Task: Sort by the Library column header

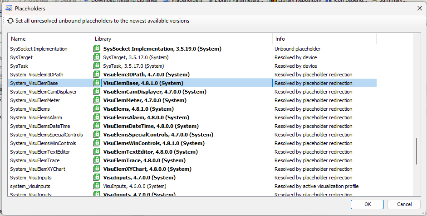Action: pyautogui.click(x=182, y=39)
